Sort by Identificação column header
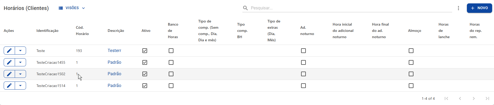This screenshot has width=494, height=105. (47, 31)
